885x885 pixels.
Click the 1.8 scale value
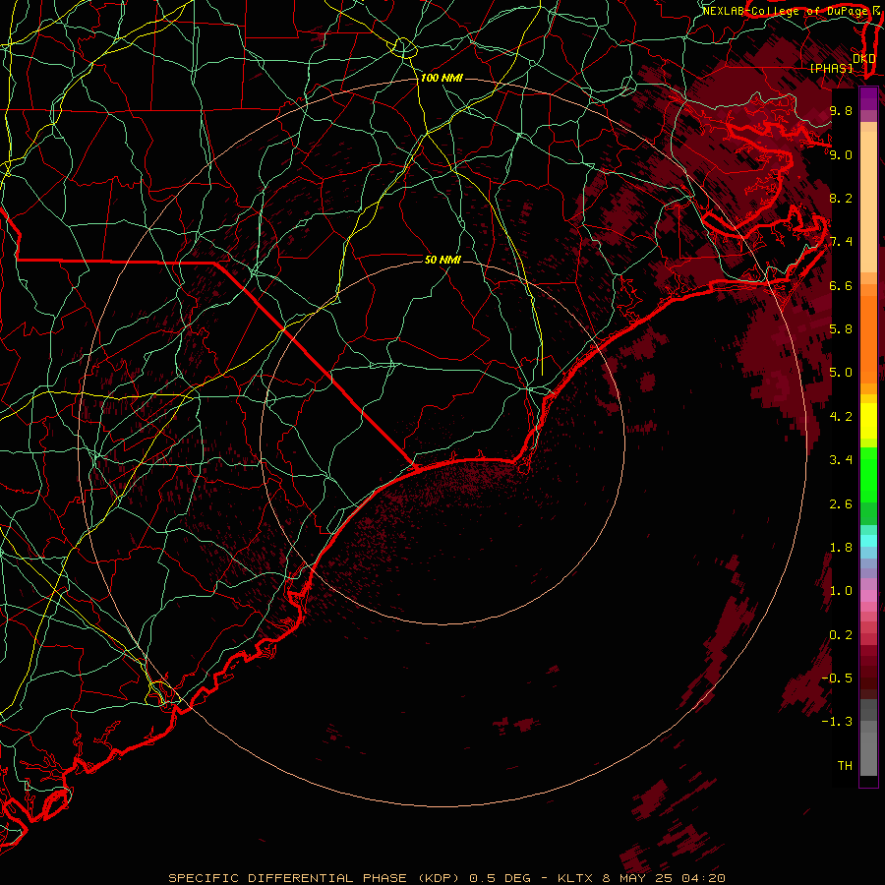click(841, 548)
